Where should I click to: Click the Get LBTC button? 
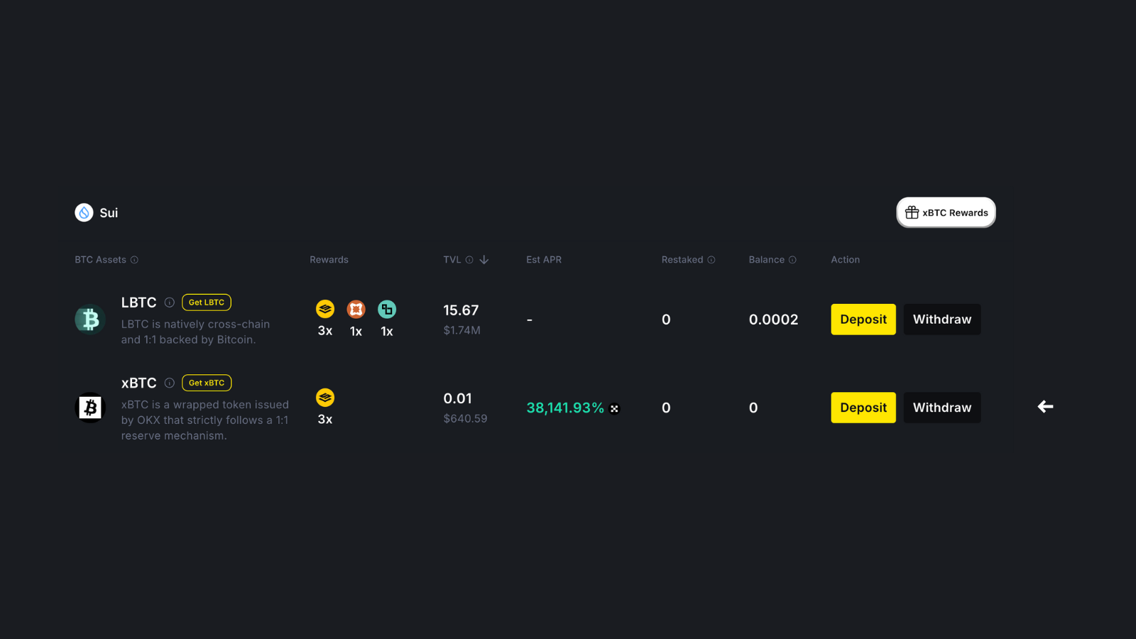pyautogui.click(x=207, y=302)
